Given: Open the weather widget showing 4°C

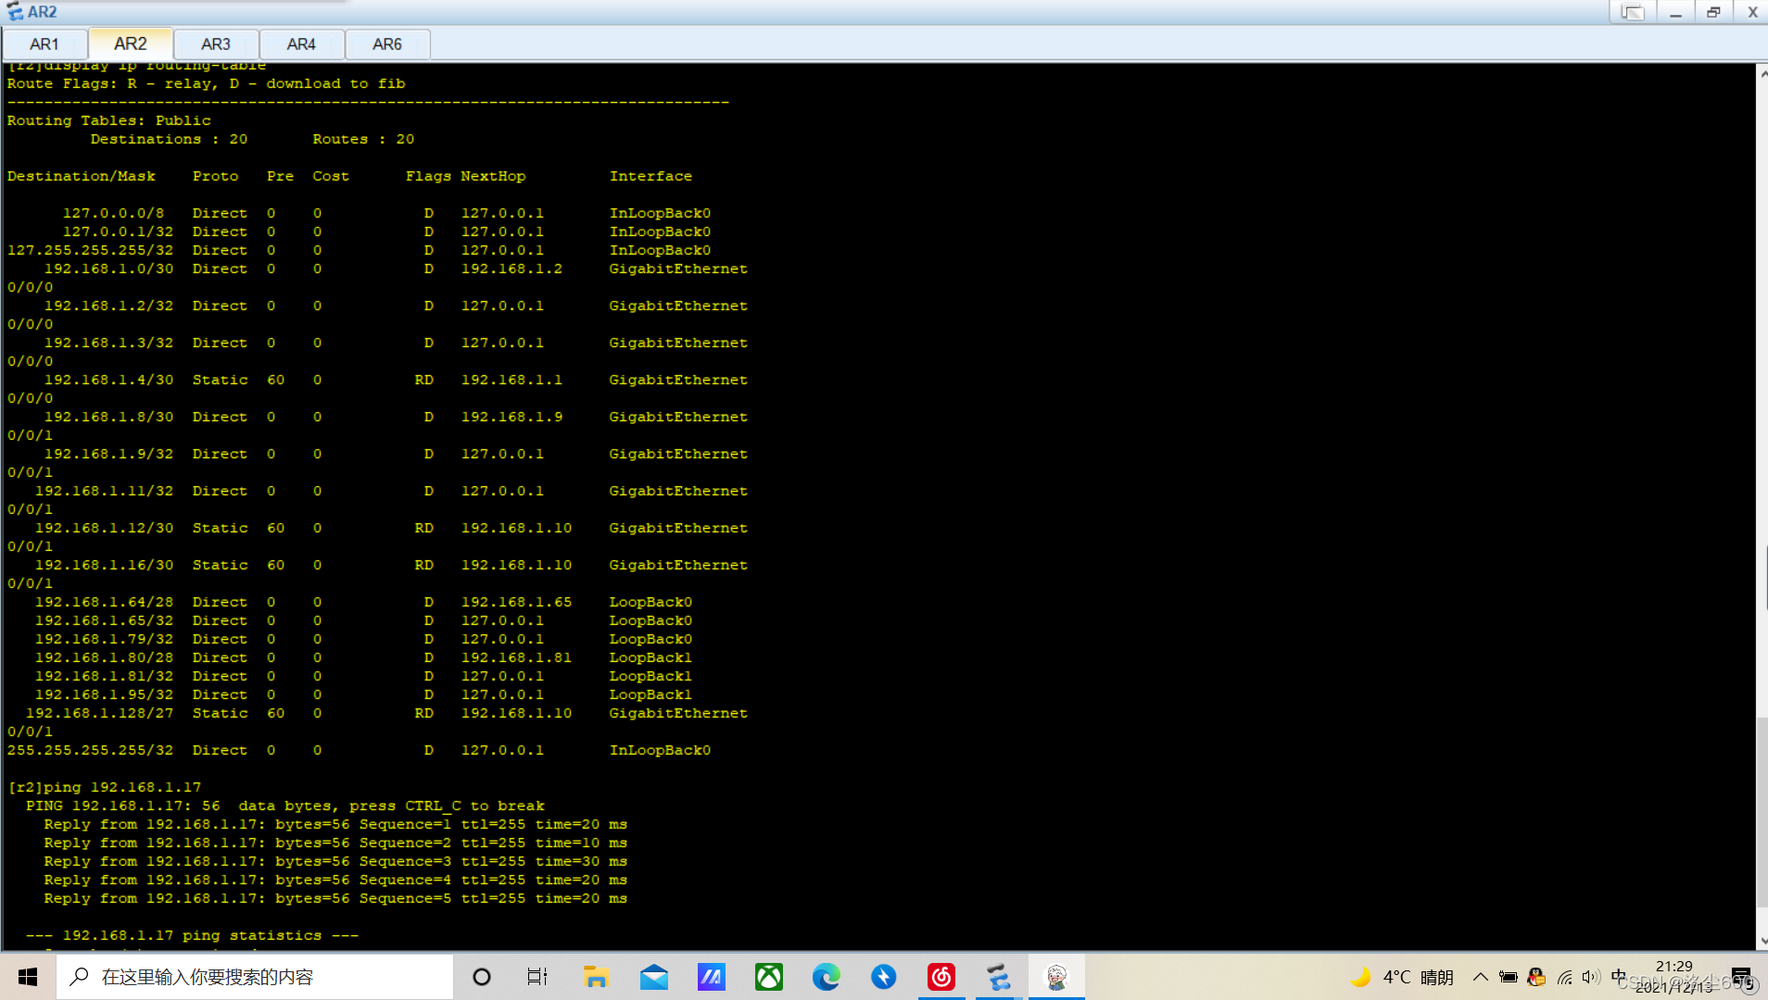Looking at the screenshot, I should coord(1402,977).
